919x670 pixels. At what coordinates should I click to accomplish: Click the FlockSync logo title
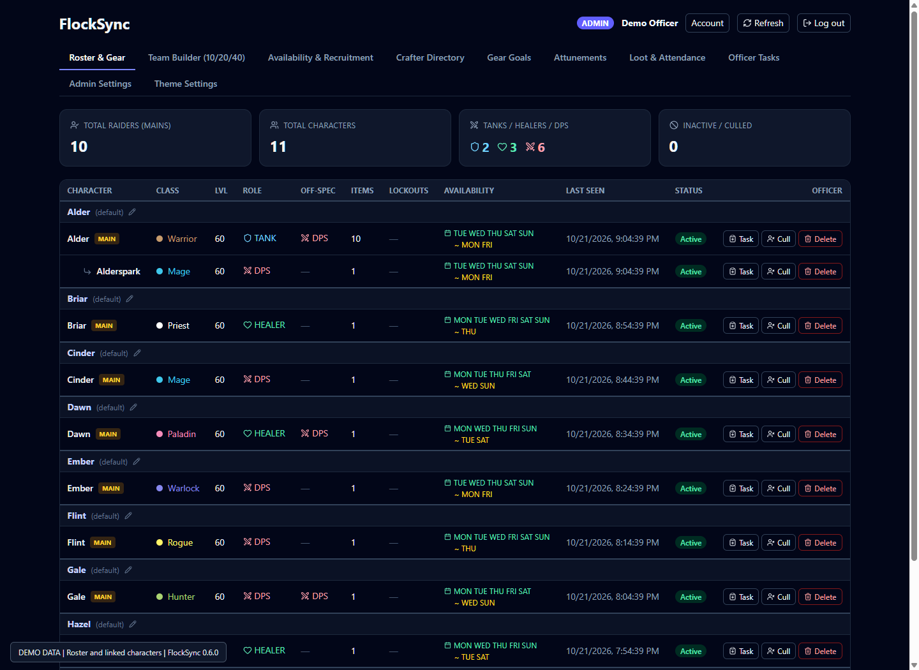point(94,24)
